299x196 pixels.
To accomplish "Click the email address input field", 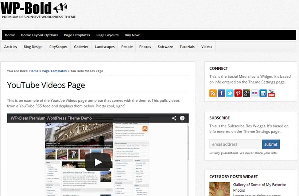I will (x=235, y=144).
